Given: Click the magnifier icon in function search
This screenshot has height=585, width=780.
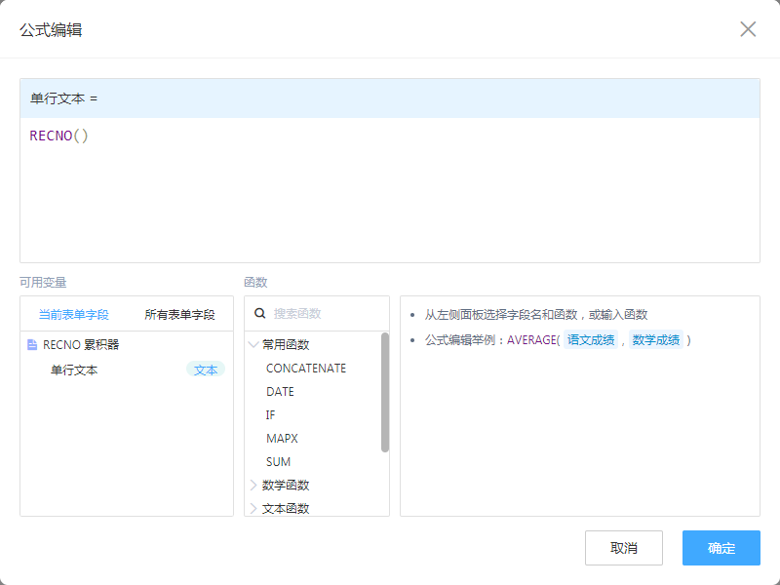Looking at the screenshot, I should click(x=260, y=314).
